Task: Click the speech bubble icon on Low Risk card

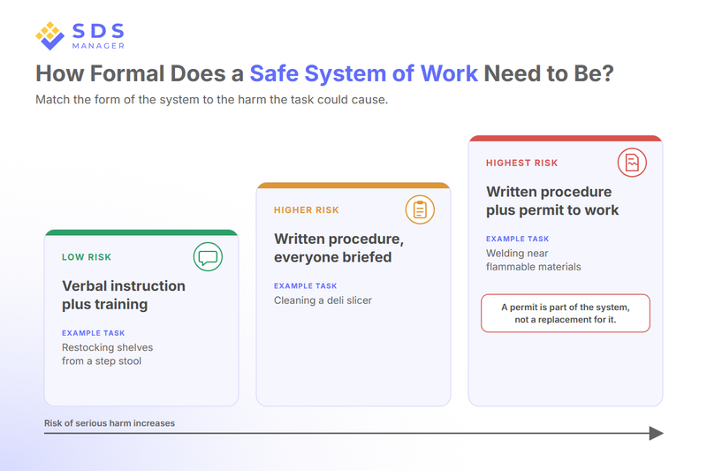Action: coord(208,257)
